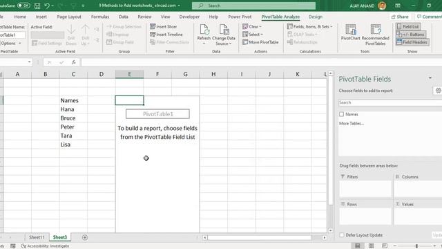Image resolution: width=442 pixels, height=249 pixels.
Task: Click the Review tab
Action: click(x=144, y=17)
